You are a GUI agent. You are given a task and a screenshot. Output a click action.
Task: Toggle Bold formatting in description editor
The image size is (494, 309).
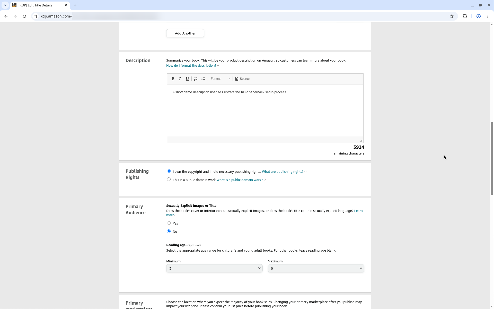tap(173, 79)
